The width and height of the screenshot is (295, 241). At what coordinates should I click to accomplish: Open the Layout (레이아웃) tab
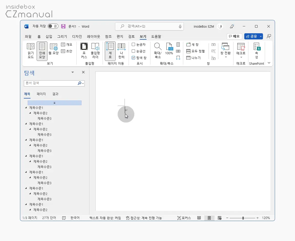[x=94, y=37]
